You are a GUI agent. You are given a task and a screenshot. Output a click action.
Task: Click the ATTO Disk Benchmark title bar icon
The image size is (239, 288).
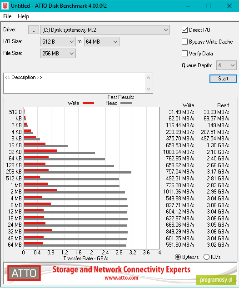click(5, 6)
